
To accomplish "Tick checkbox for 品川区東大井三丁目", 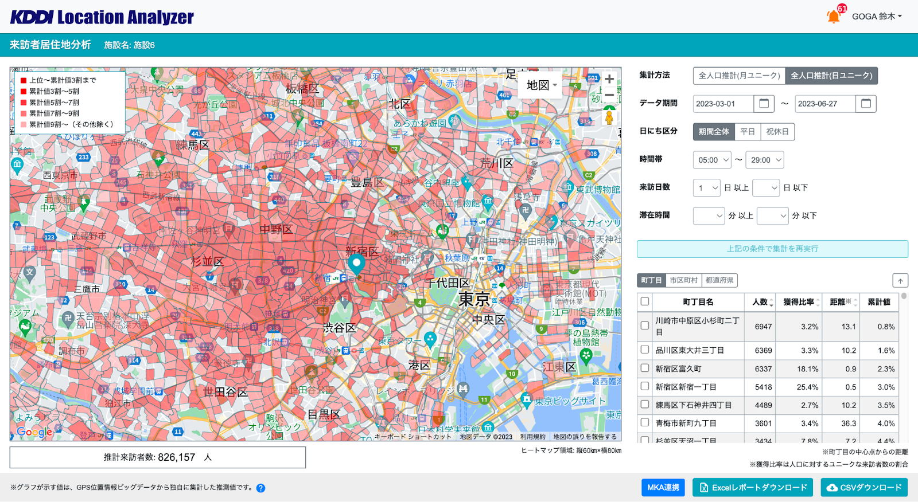I will point(645,350).
